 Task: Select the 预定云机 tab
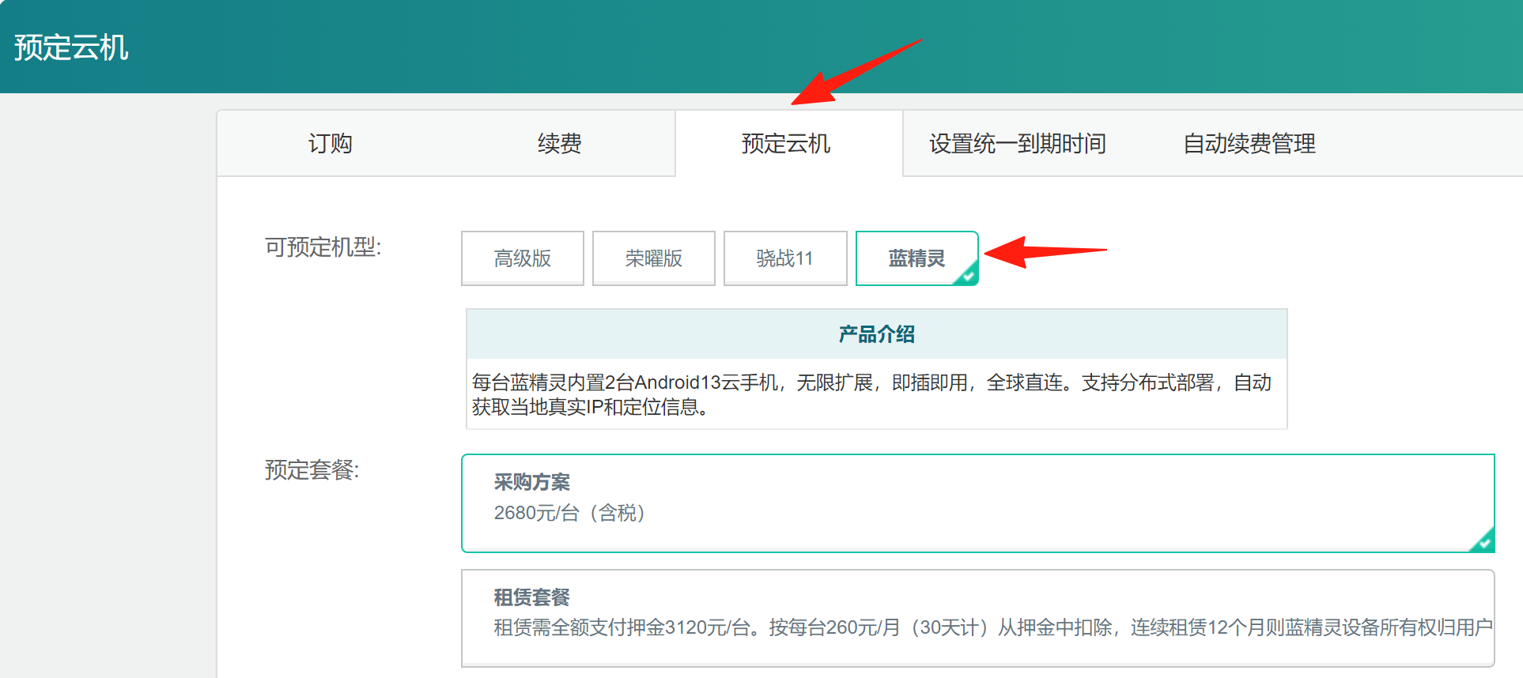click(786, 144)
